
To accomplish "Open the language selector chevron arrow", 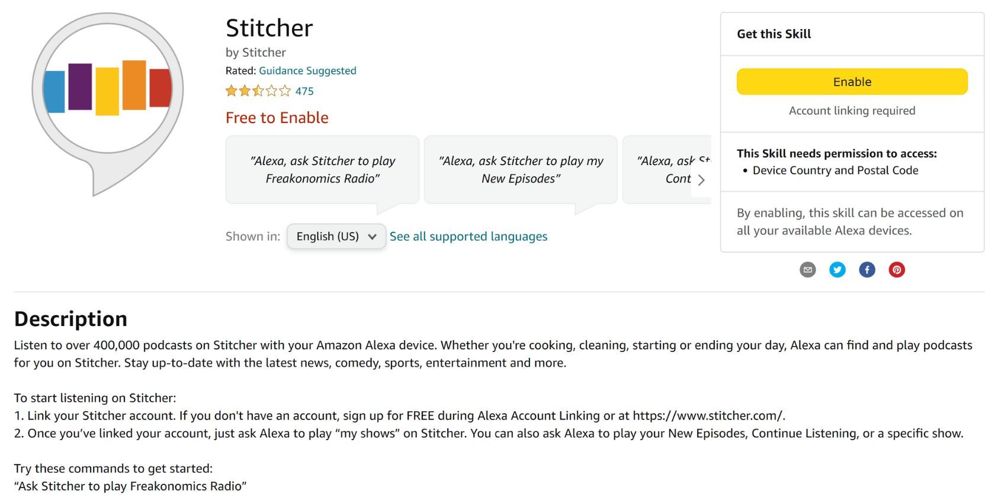I will (373, 236).
